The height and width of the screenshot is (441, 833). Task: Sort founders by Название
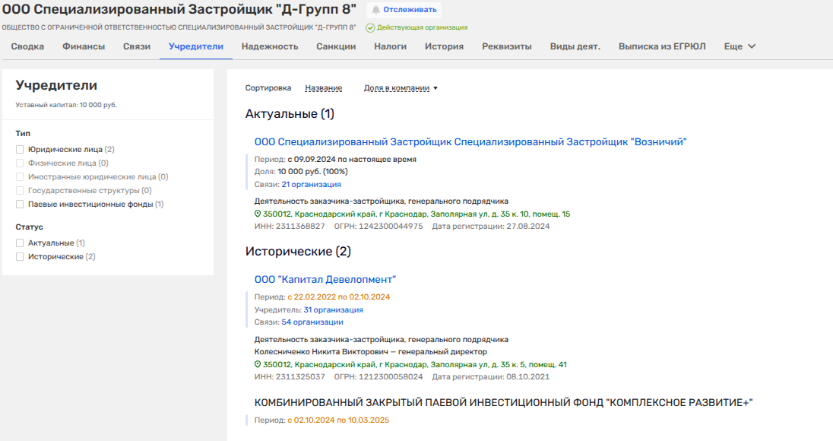pyautogui.click(x=323, y=88)
